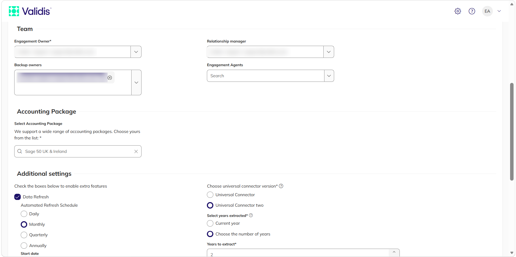Screen dimensions: 516x257
Task: Remove the selected backup owner chip
Action: click(x=110, y=78)
